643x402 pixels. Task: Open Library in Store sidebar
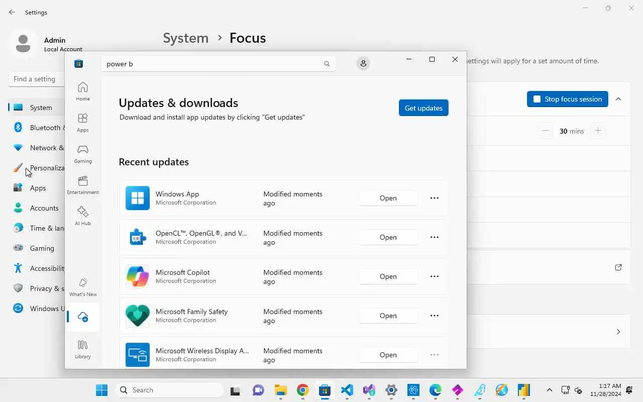83,349
